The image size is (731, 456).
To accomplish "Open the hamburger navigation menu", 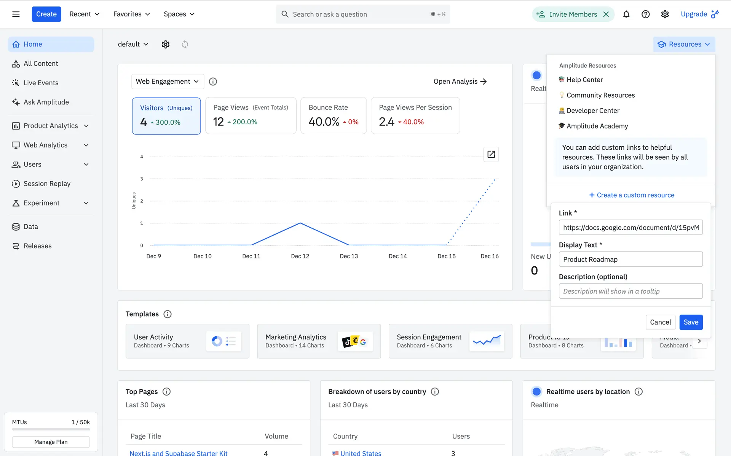I will point(16,14).
